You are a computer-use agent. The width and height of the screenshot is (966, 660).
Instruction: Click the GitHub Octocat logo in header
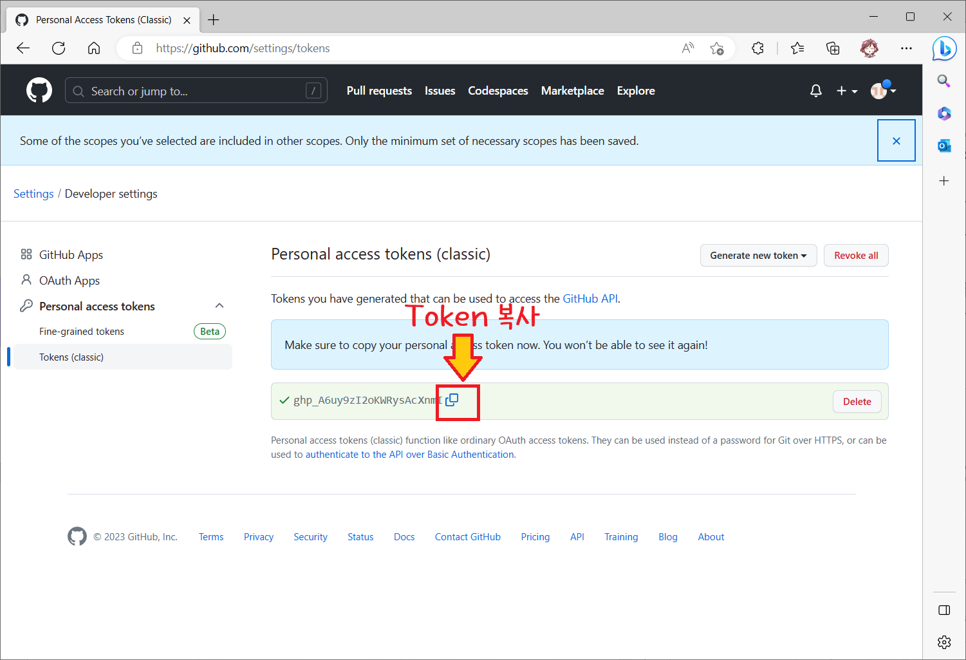coord(39,90)
